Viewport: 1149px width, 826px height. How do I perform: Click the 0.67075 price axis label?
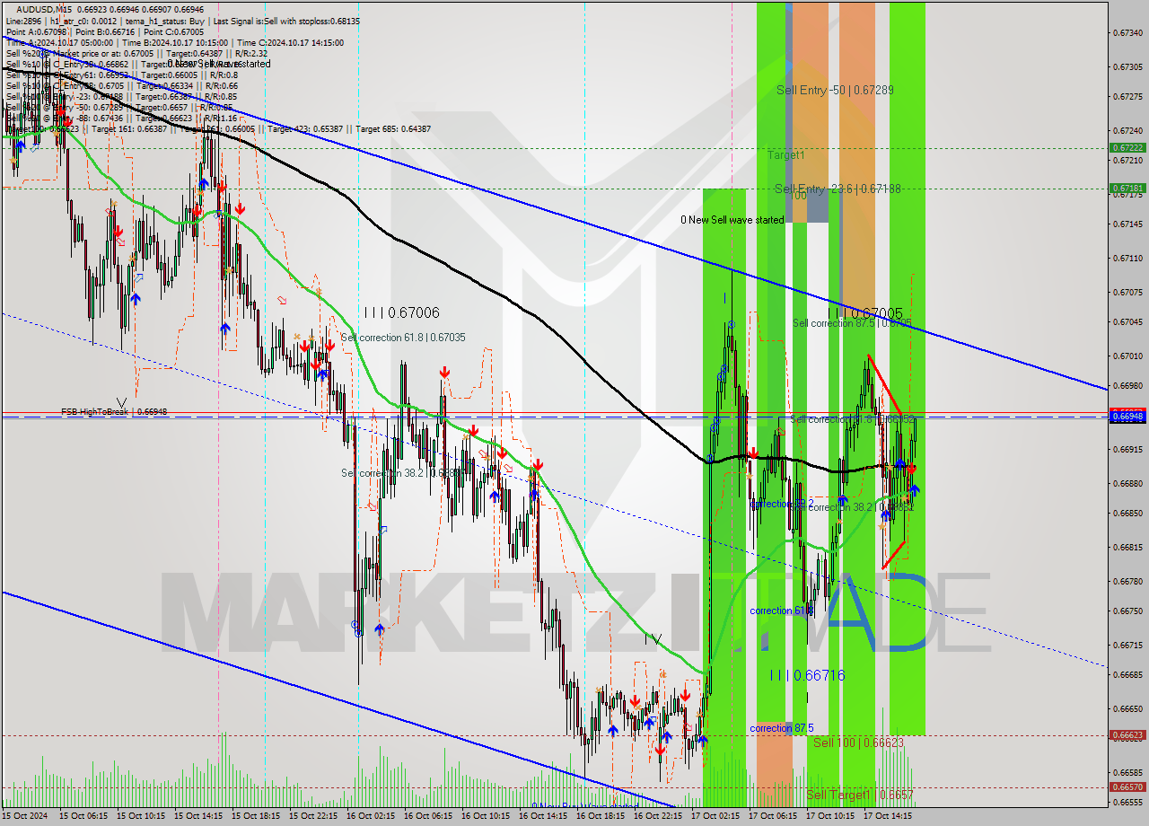point(1127,292)
